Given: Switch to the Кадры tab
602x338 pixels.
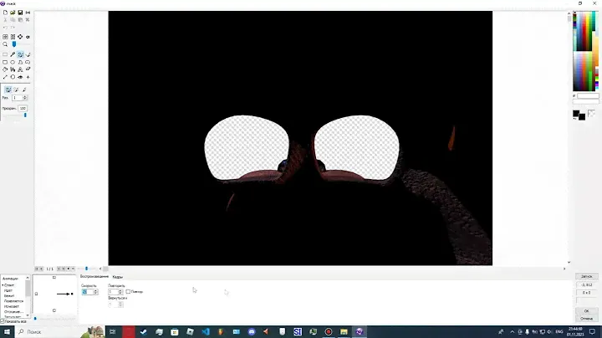Looking at the screenshot, I should pyautogui.click(x=118, y=276).
